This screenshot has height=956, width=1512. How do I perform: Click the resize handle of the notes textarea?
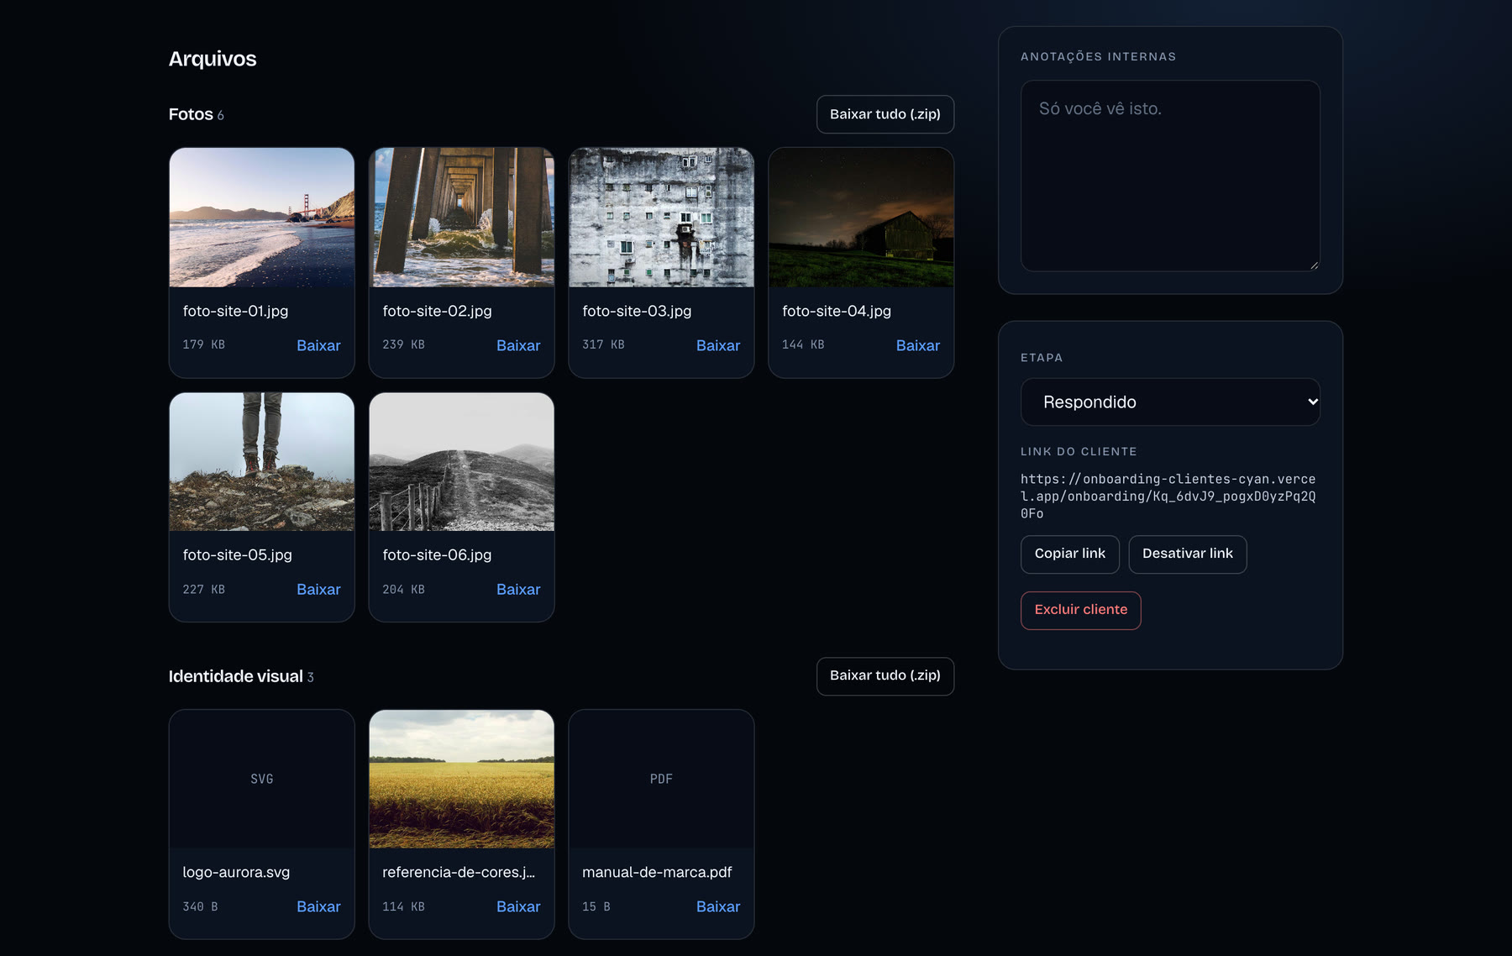click(1314, 265)
